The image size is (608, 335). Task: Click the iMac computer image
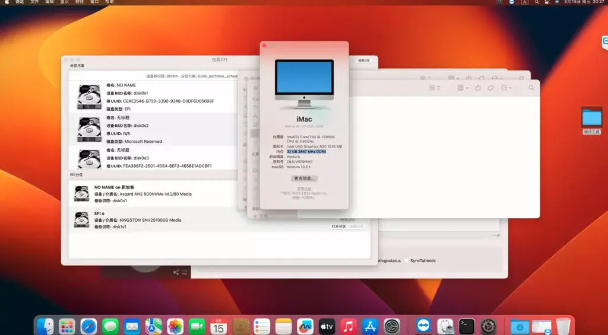304,84
